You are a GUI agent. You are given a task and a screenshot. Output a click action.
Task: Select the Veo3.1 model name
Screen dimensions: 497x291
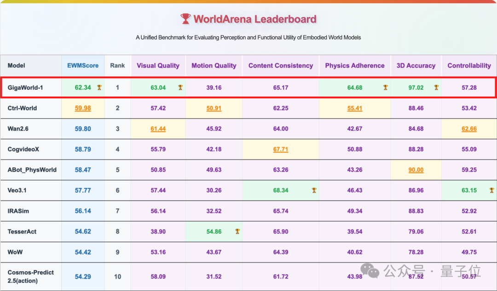[x=17, y=190]
